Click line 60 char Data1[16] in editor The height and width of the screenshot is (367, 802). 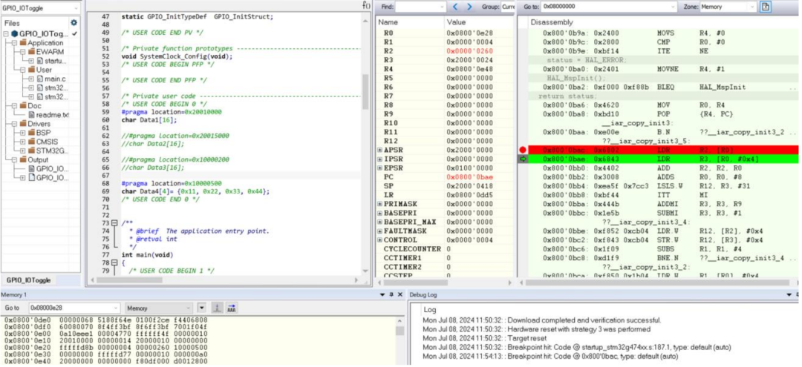(149, 119)
